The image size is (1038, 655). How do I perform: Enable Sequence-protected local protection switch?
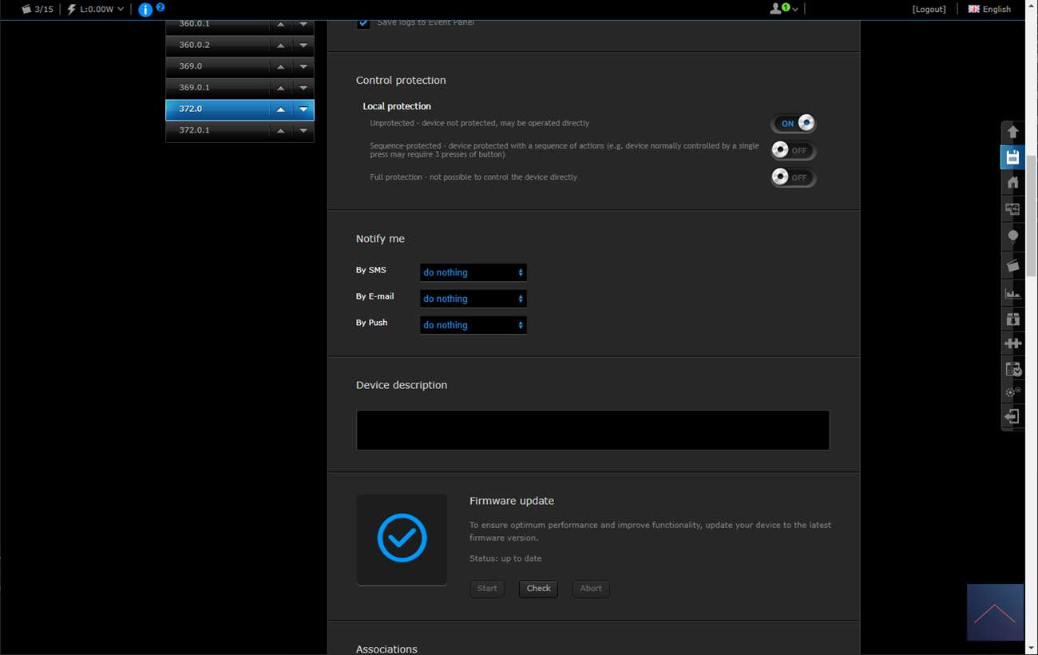(x=793, y=150)
